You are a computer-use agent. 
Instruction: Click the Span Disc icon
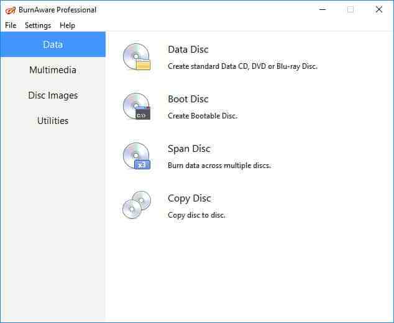tap(137, 156)
